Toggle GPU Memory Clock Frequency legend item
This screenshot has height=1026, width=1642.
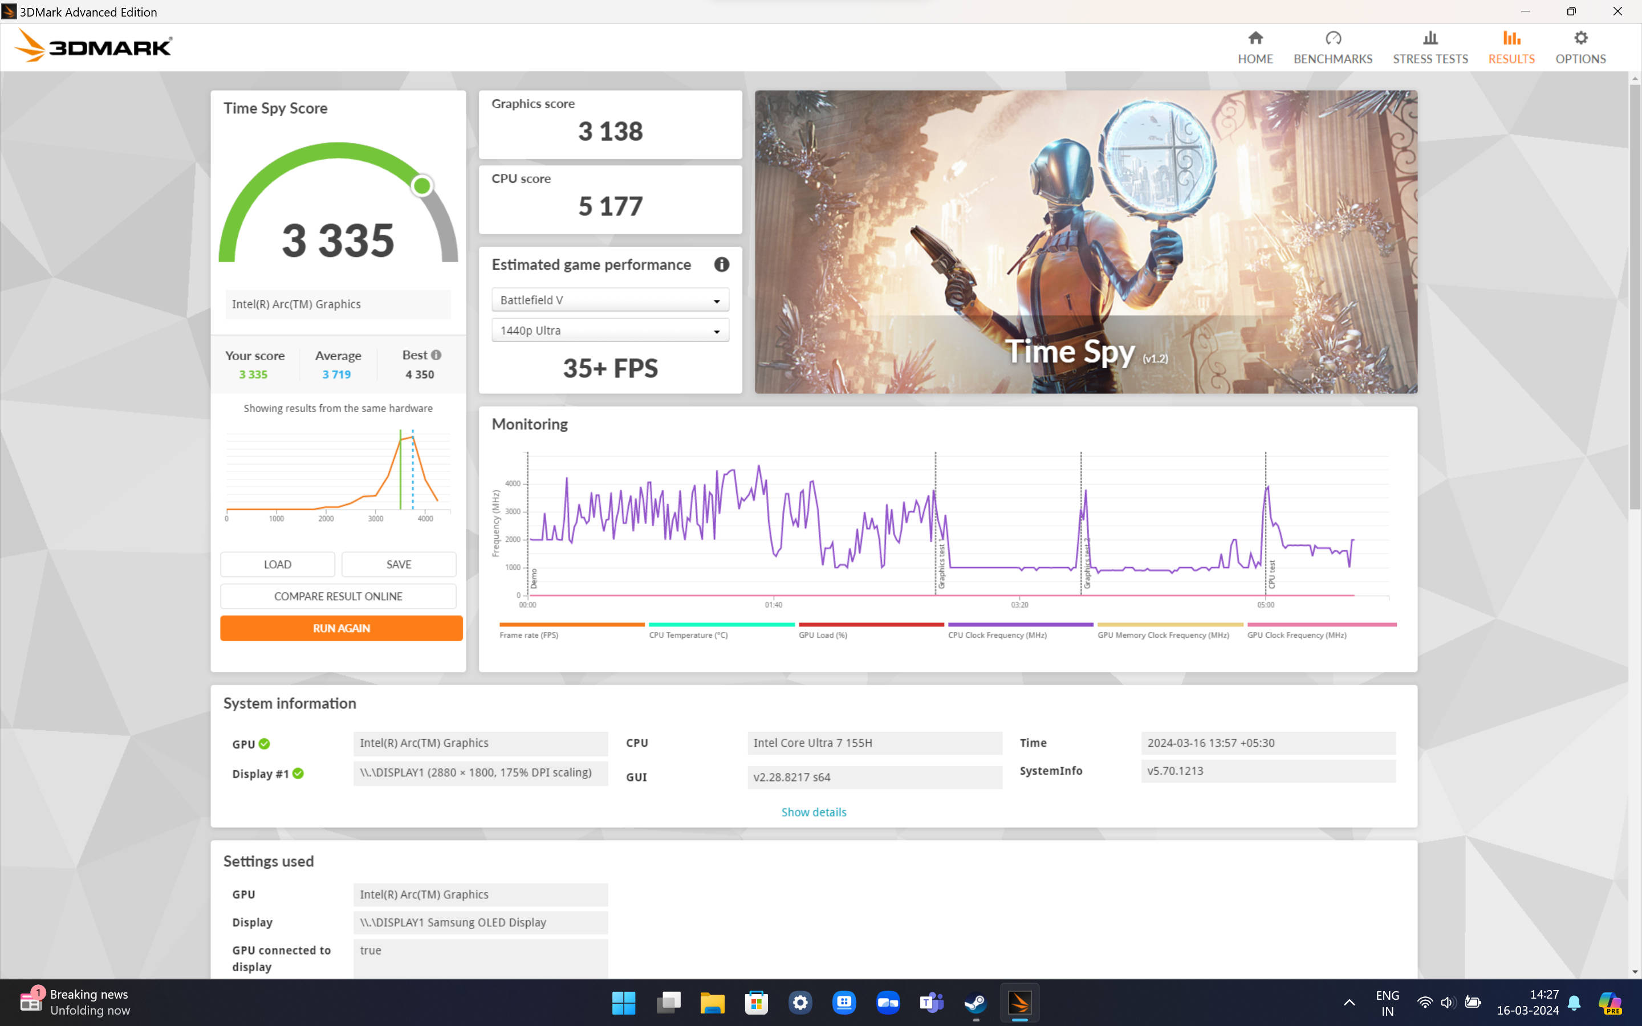pyautogui.click(x=1170, y=630)
